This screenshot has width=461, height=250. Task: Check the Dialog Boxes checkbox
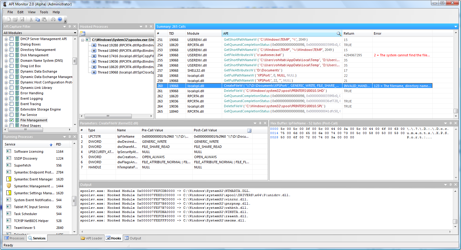coord(11,44)
